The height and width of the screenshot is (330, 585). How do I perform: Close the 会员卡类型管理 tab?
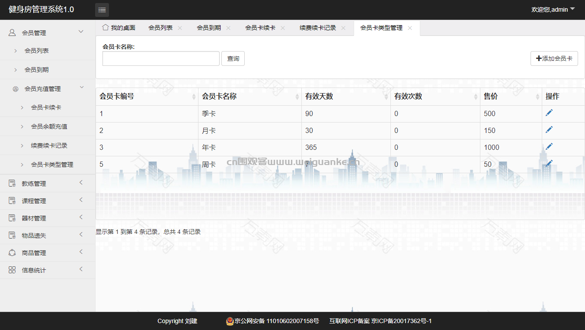pos(410,28)
